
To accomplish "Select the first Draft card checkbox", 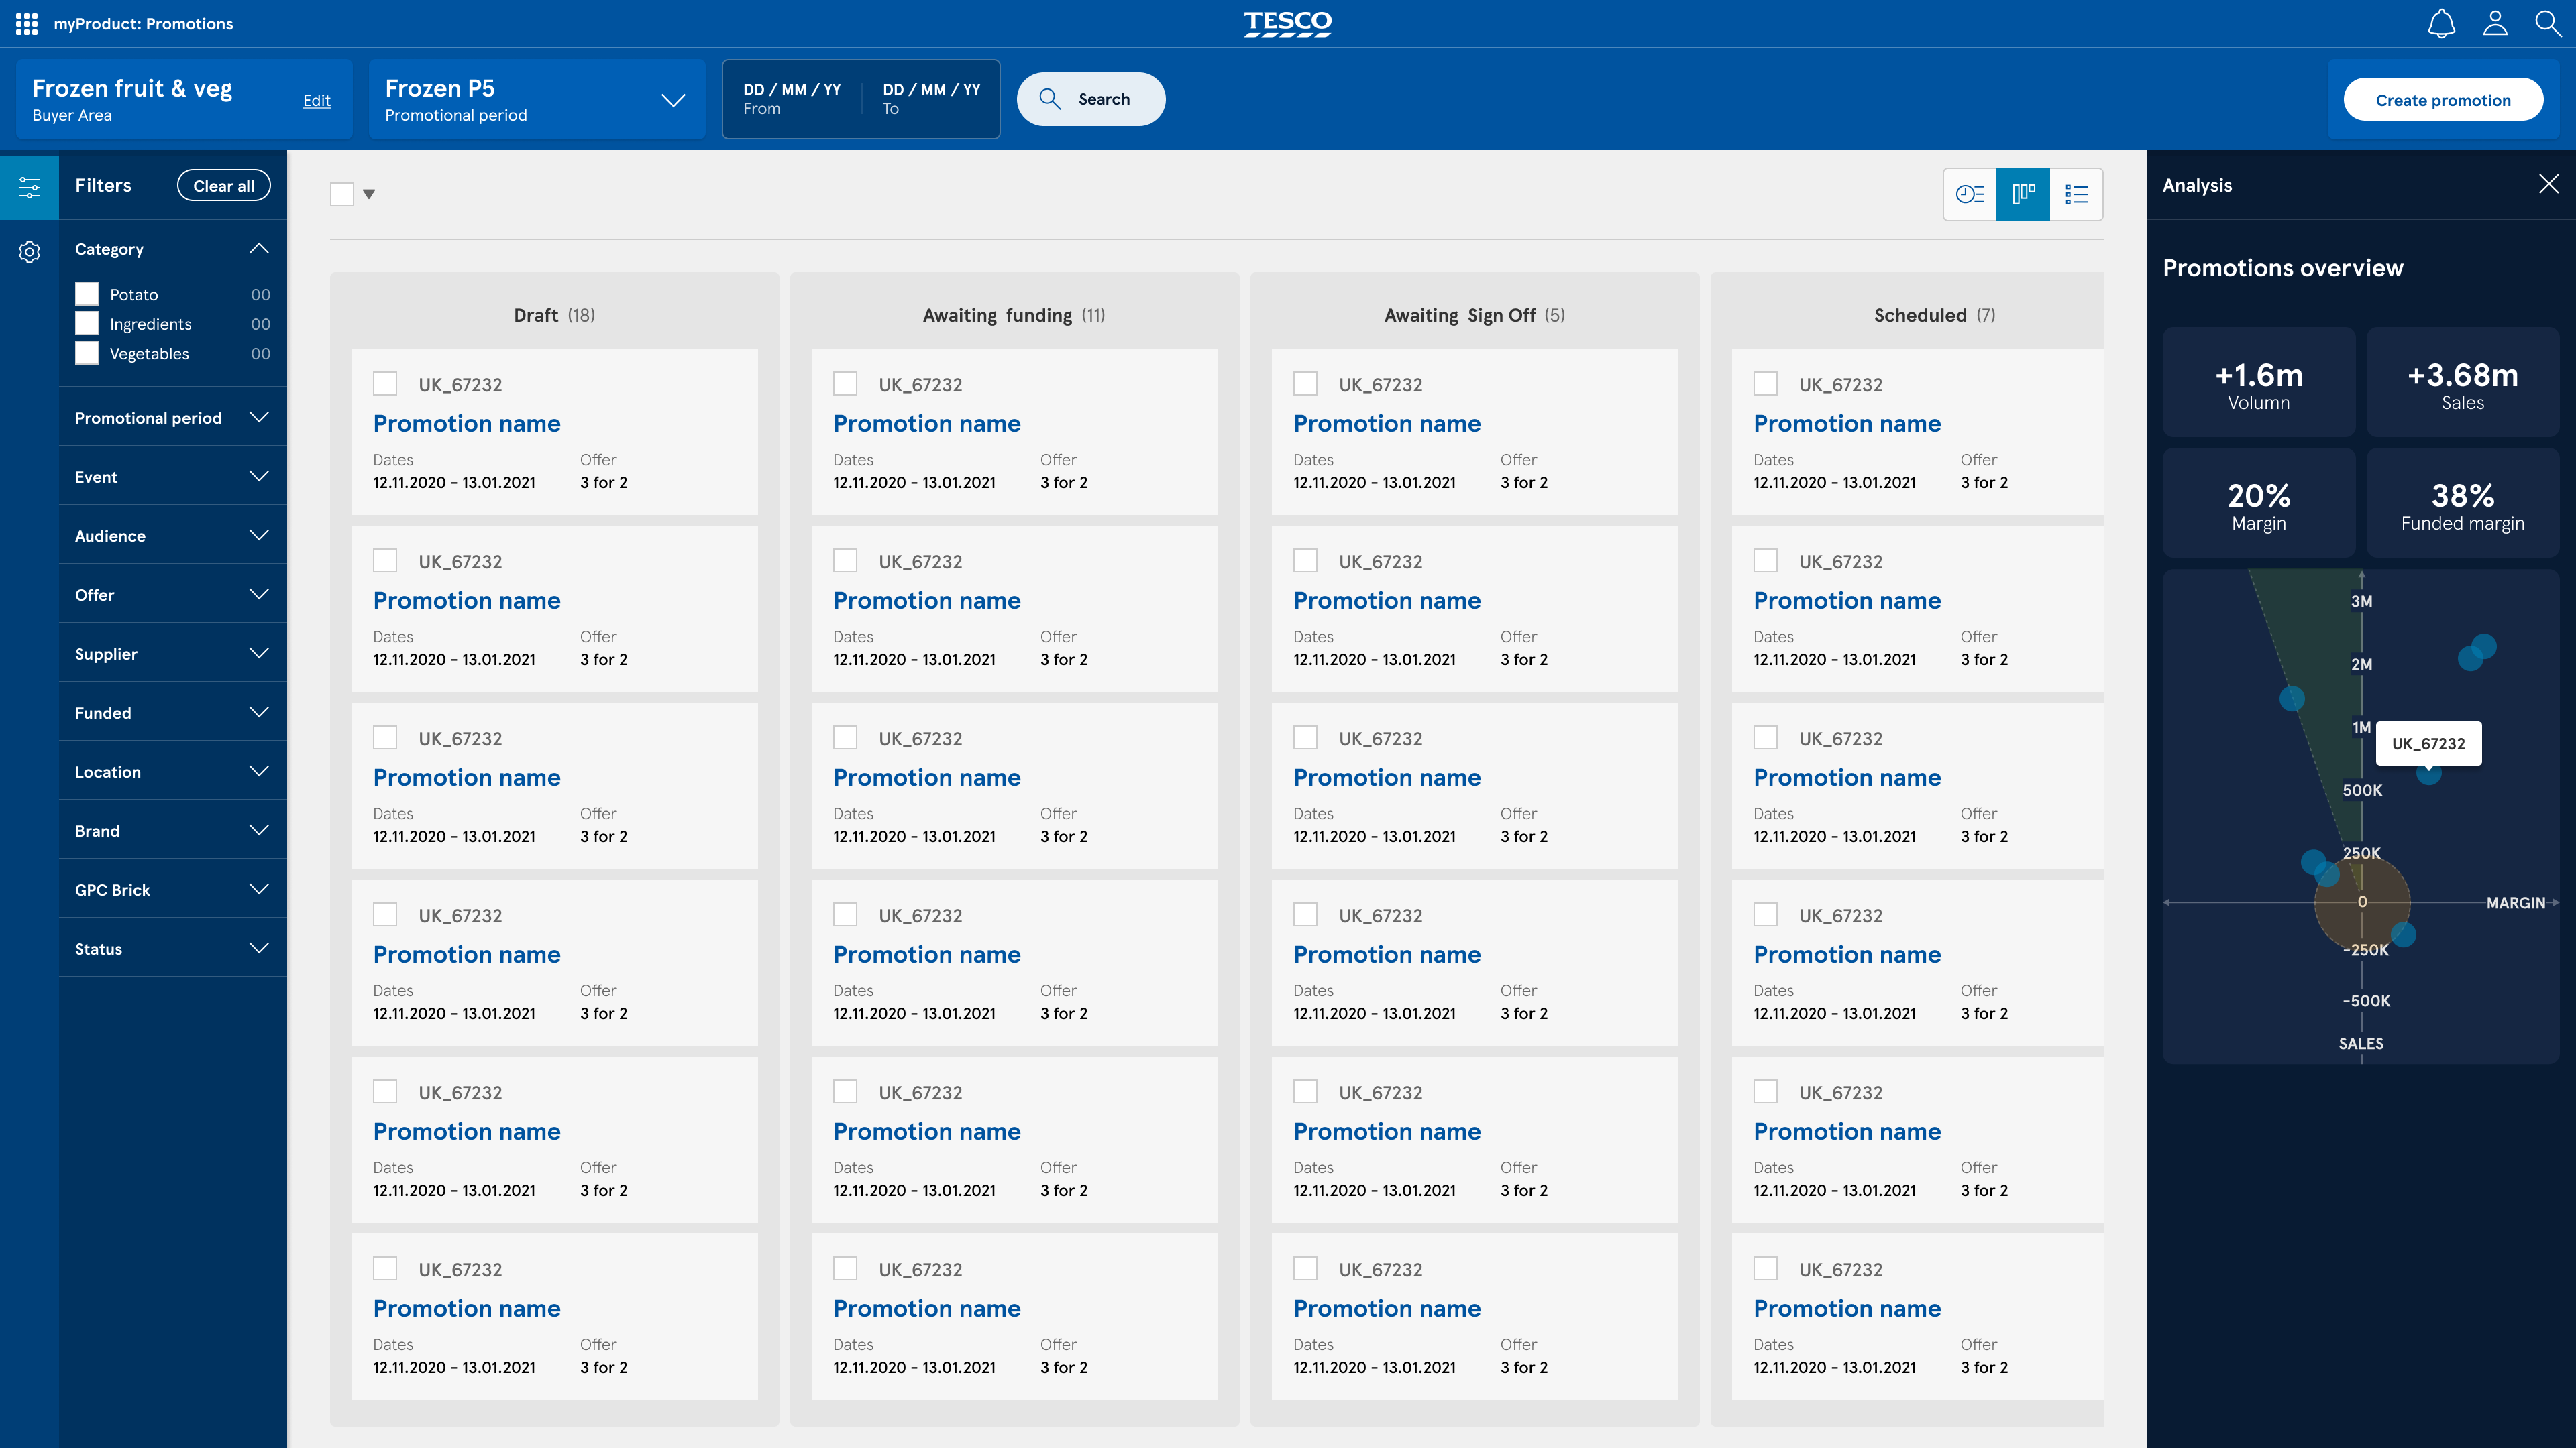I will pyautogui.click(x=385, y=383).
